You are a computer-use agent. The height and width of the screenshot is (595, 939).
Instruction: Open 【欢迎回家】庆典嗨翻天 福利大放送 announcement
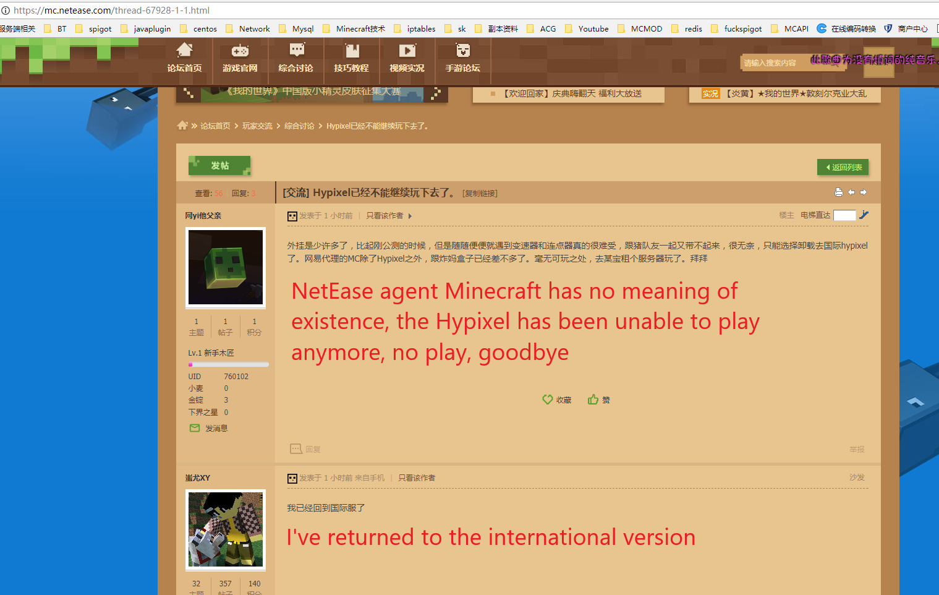tap(572, 93)
